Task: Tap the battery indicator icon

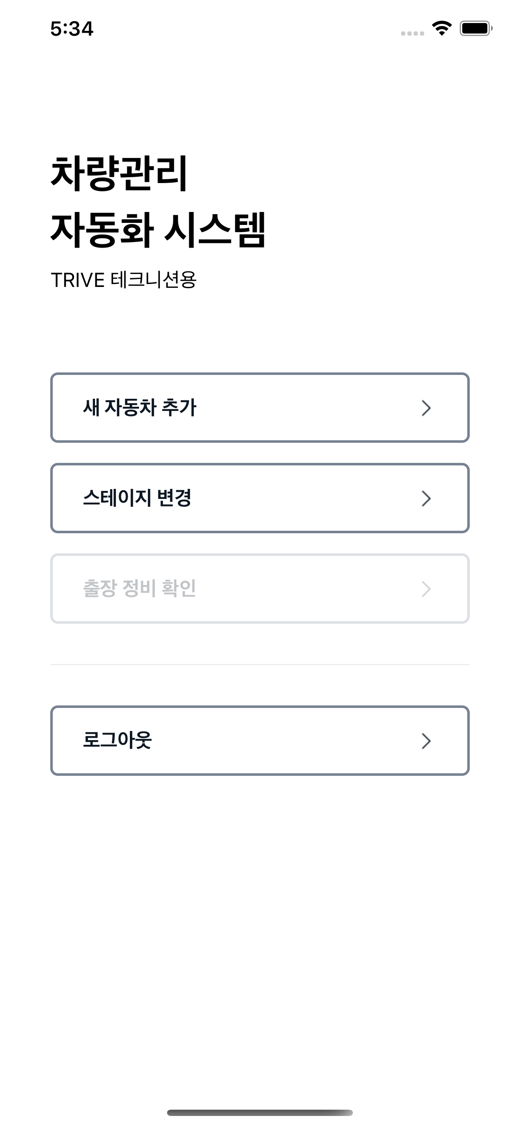Action: [476, 28]
